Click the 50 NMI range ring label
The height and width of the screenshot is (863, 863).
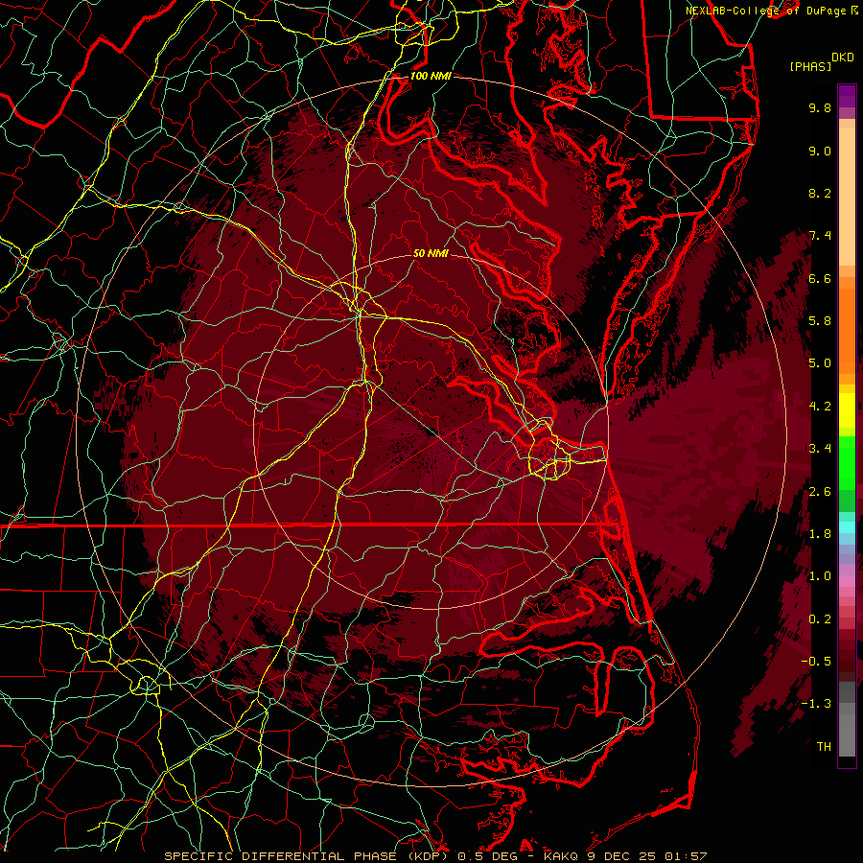coord(431,253)
